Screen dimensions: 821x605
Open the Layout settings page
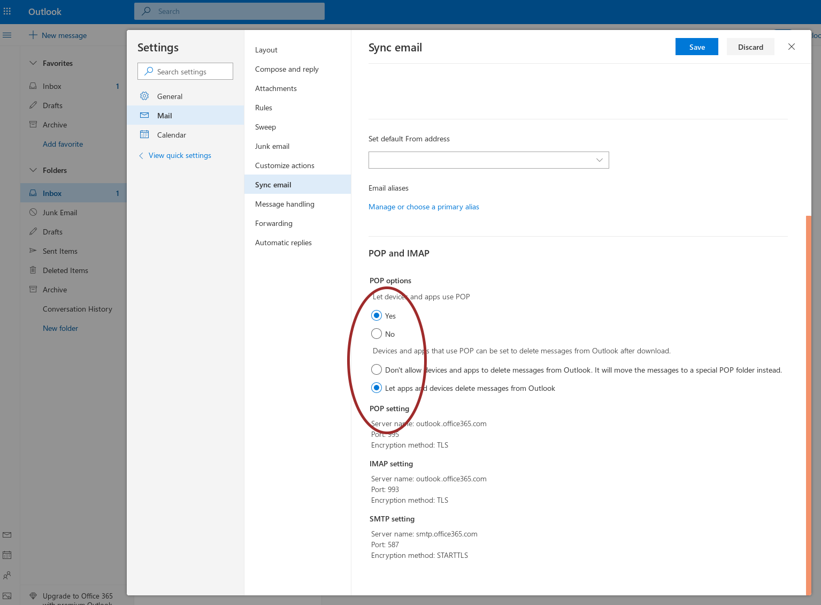coord(297,50)
